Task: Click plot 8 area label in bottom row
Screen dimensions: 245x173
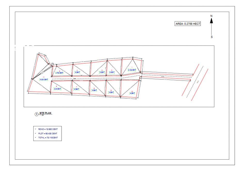Action: (94, 90)
